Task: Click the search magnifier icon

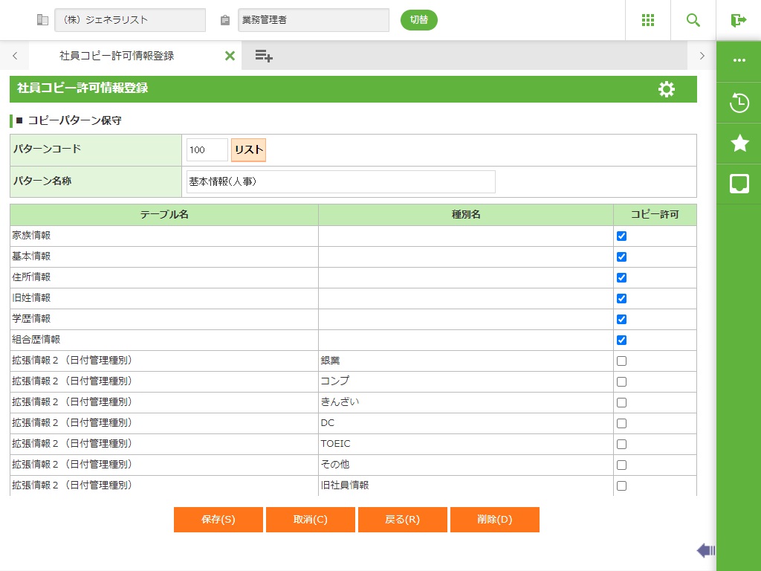Action: 693,20
